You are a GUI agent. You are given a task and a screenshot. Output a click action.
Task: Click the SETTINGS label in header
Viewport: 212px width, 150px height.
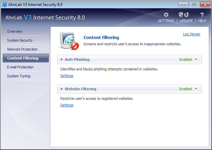pos(166,21)
